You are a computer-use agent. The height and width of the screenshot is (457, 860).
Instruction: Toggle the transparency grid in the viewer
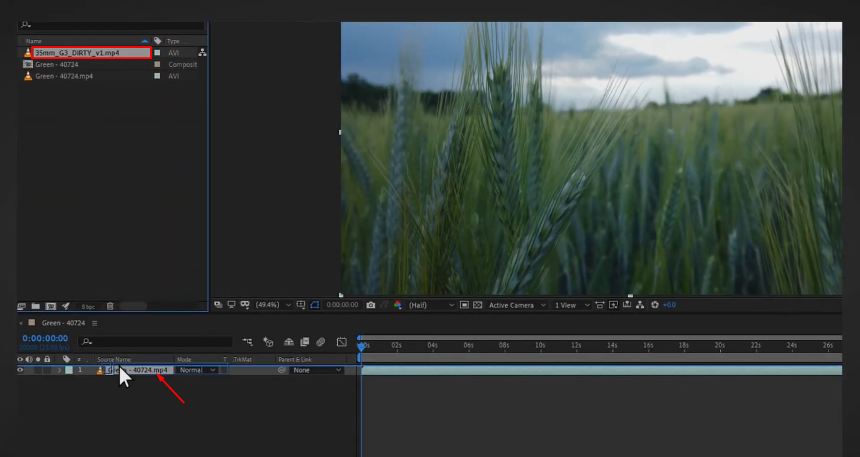tap(478, 304)
